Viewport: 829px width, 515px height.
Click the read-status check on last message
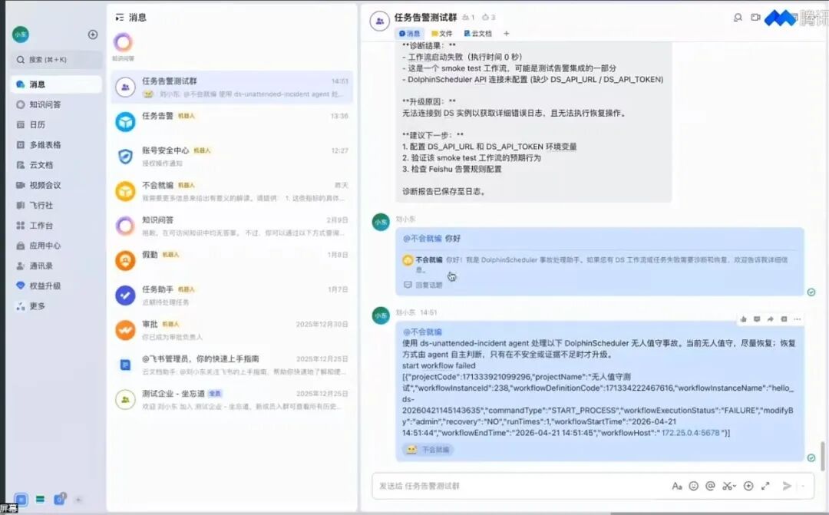pyautogui.click(x=811, y=458)
